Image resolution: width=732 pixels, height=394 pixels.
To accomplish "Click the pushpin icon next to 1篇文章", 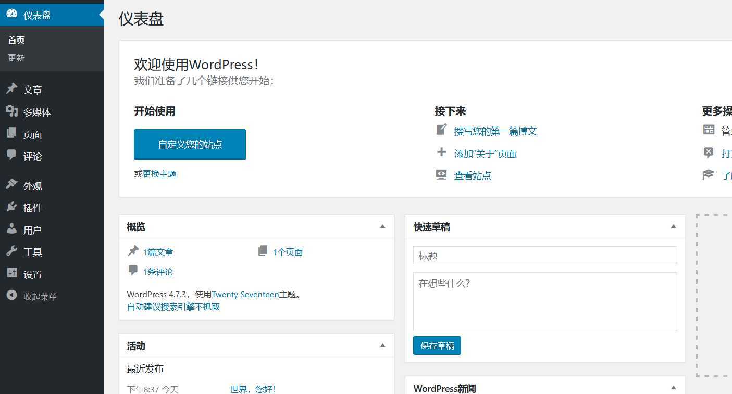I will point(133,251).
